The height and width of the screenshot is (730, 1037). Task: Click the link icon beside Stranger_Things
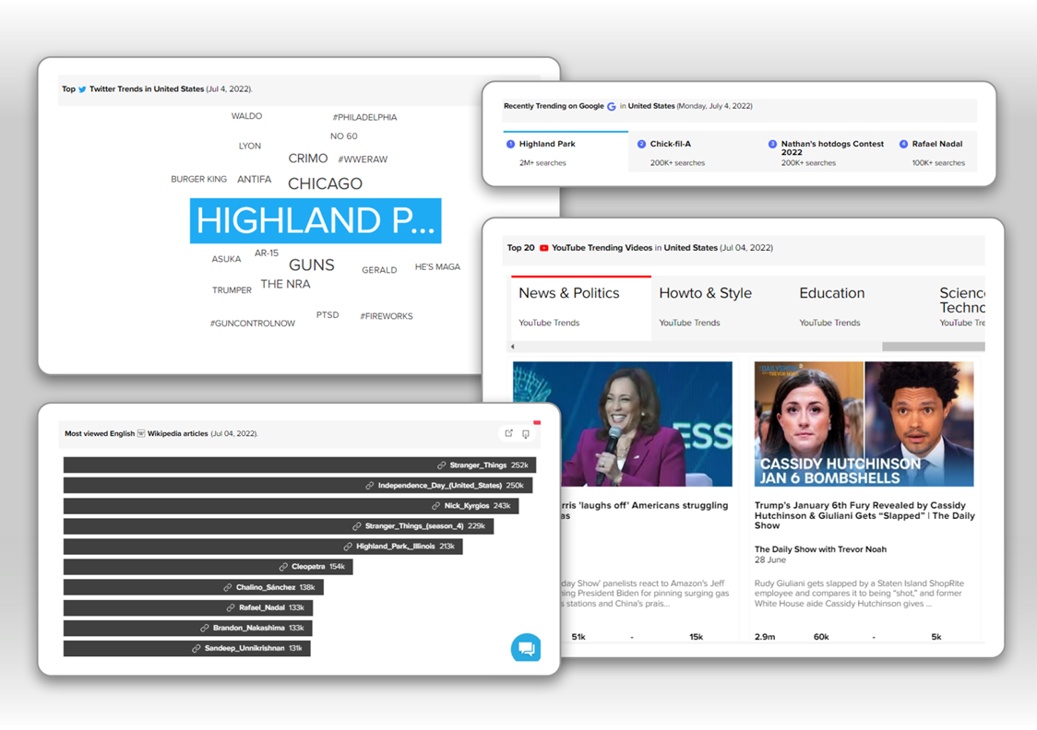pyautogui.click(x=442, y=465)
